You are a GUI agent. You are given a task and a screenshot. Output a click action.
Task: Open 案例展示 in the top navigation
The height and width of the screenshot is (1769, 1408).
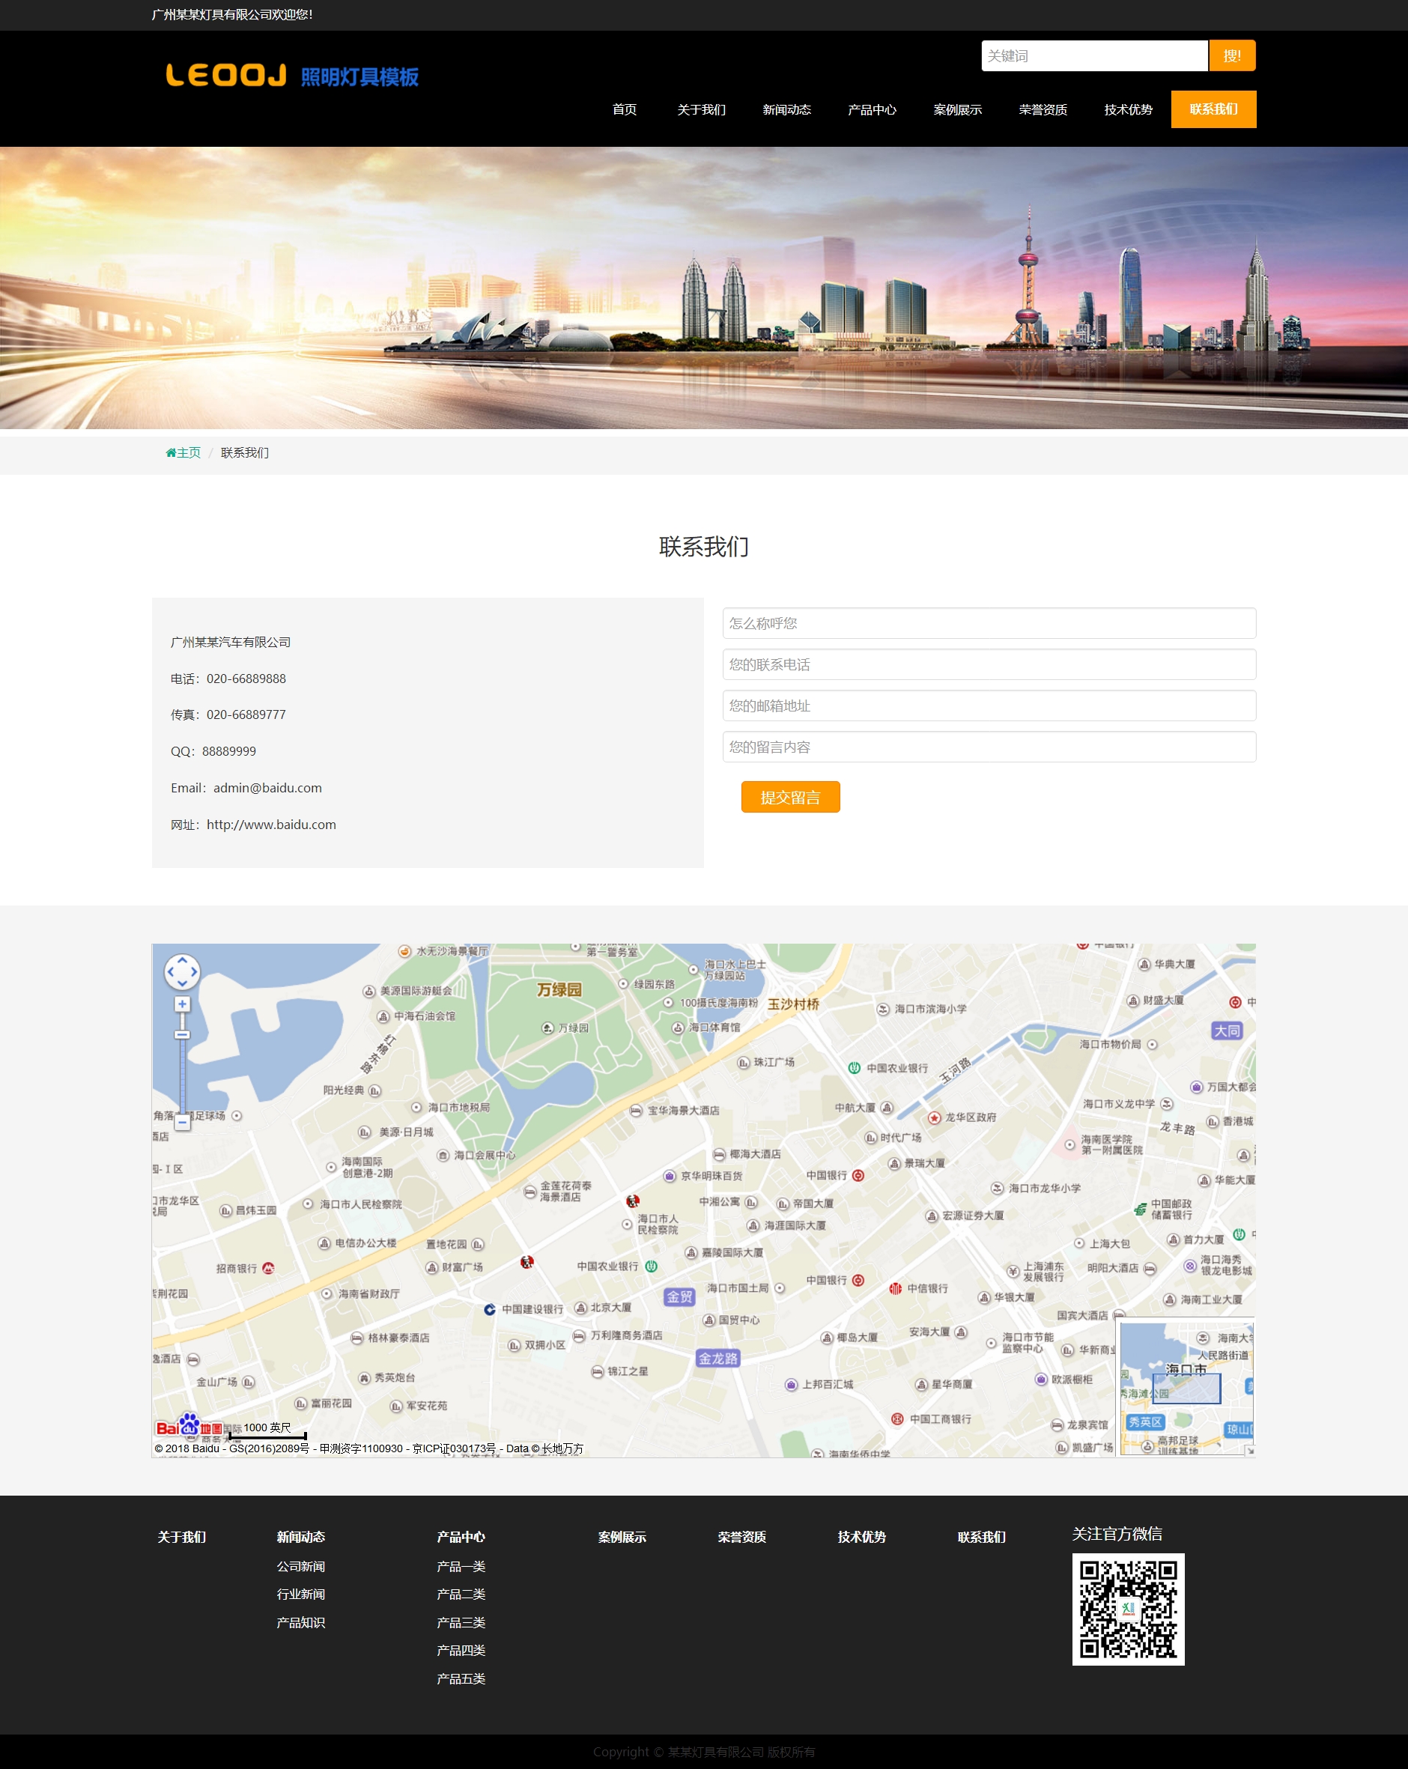[x=956, y=110]
